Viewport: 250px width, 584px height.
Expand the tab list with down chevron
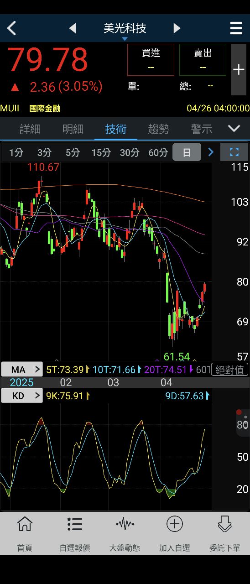click(234, 129)
